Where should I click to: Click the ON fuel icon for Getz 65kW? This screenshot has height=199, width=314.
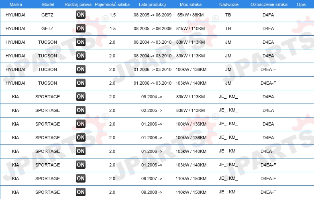(81, 15)
